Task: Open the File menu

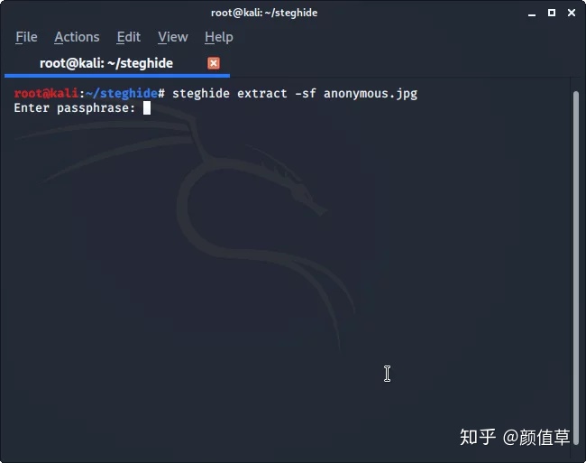Action: (26, 37)
